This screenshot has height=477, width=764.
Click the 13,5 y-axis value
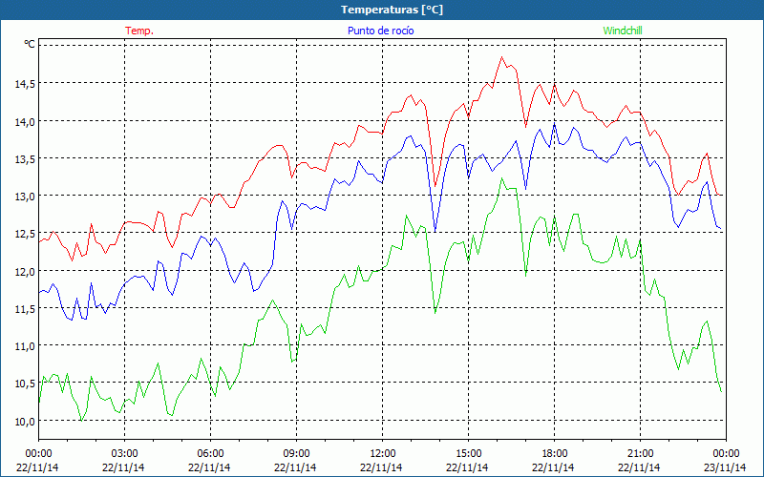click(25, 159)
